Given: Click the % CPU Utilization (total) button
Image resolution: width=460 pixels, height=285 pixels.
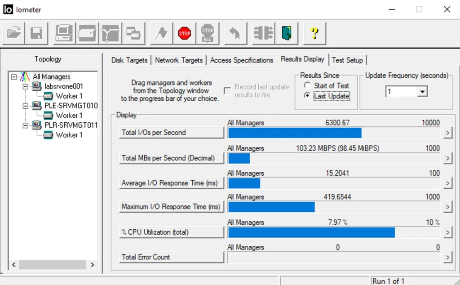Looking at the screenshot, I should click(171, 232).
